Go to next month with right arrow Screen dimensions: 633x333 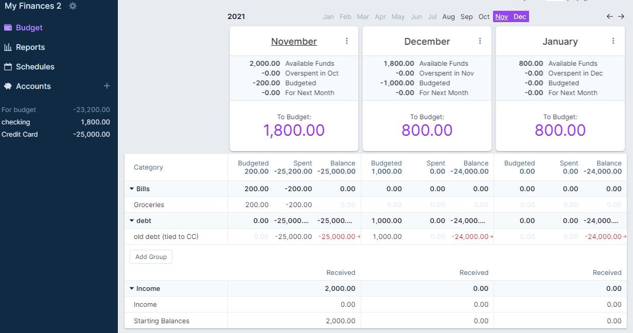(621, 16)
